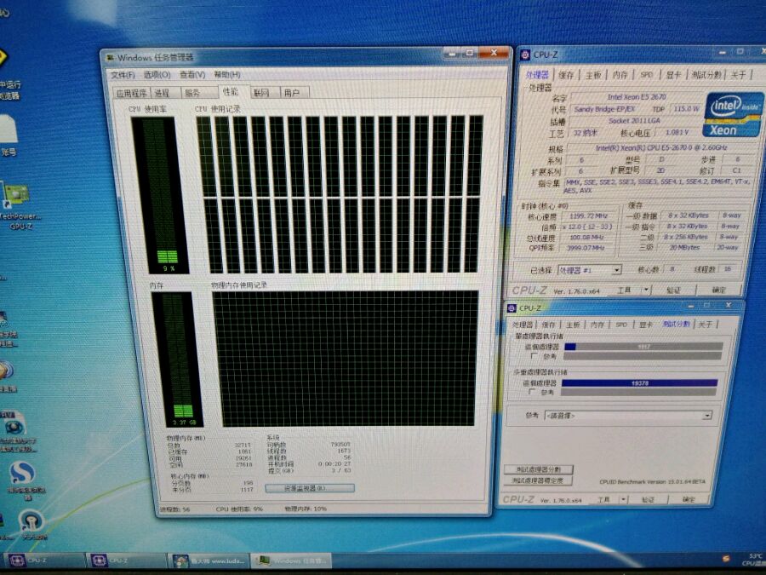Click the 测试处理器稳定度 stress button
766x575 pixels.
tap(537, 480)
